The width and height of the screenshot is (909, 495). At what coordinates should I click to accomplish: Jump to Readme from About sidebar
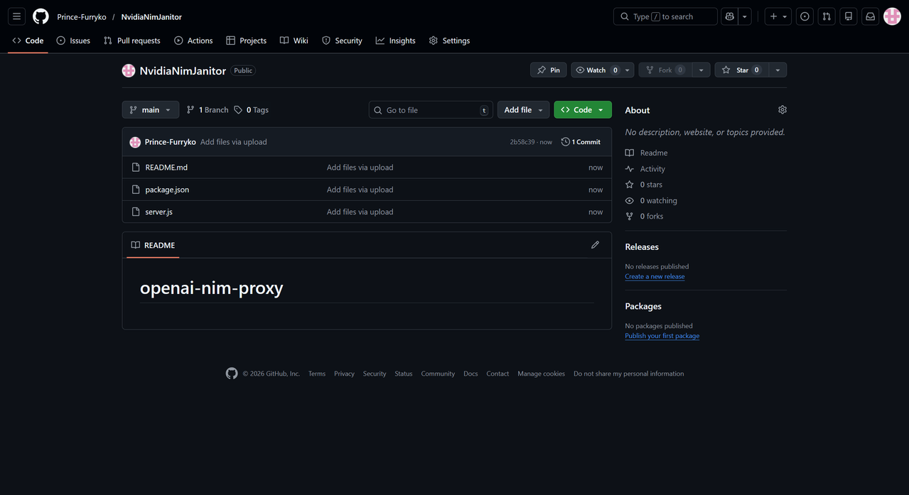647,153
